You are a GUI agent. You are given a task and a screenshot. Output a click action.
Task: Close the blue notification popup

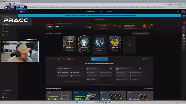click(x=106, y=59)
